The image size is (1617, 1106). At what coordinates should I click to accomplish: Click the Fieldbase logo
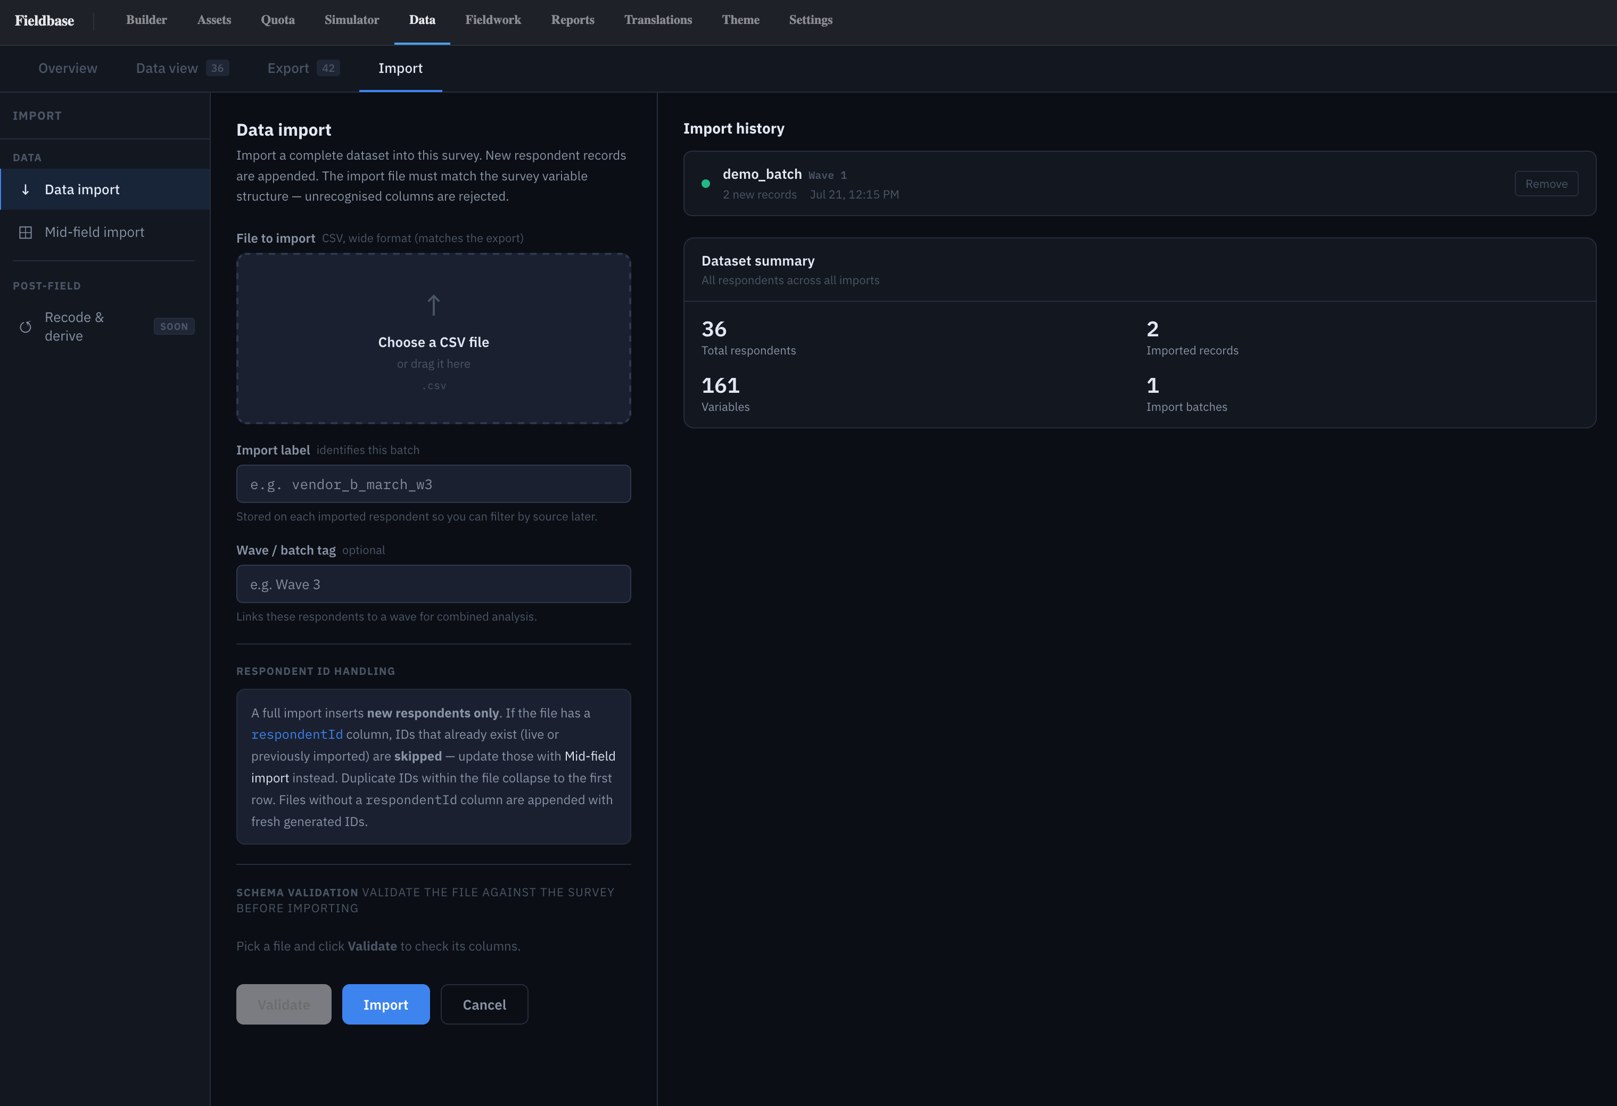45,21
